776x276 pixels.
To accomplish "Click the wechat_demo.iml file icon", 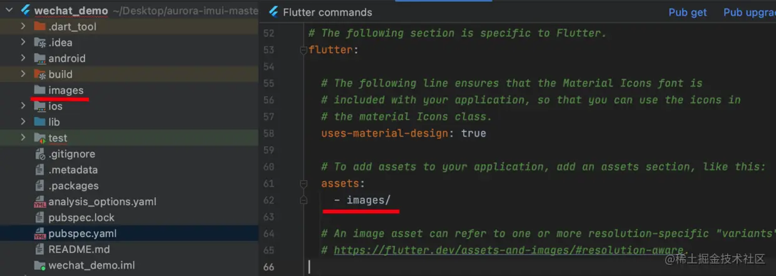I will (40, 265).
